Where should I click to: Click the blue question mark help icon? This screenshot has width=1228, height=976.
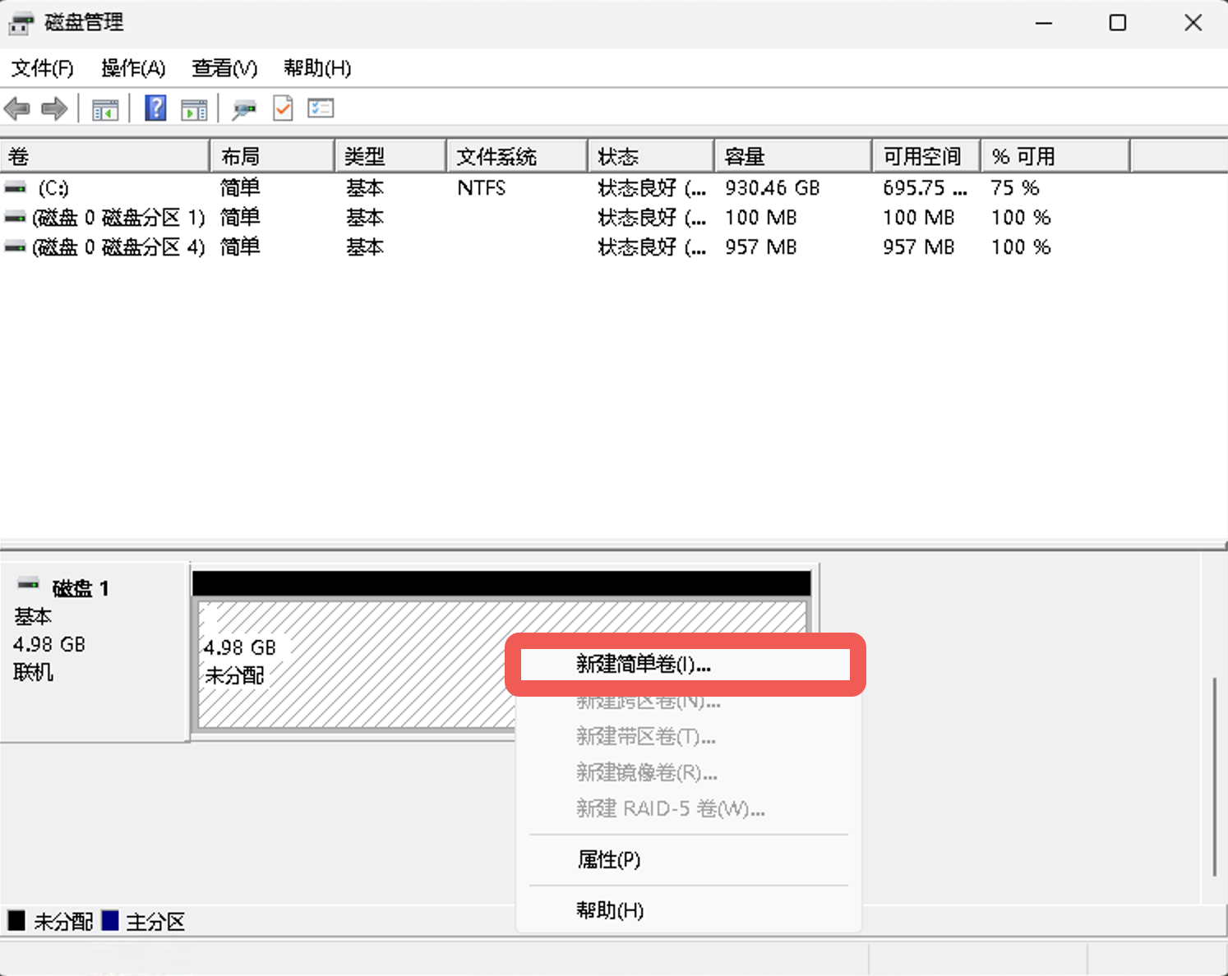[155, 108]
